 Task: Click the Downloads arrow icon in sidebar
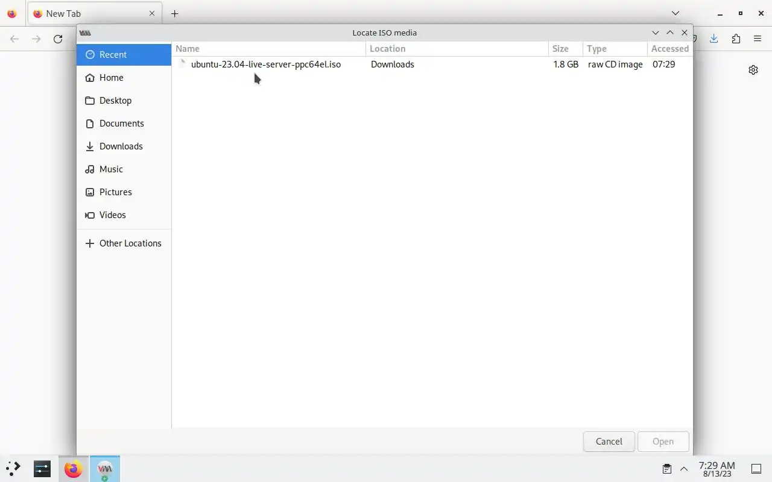pyautogui.click(x=90, y=146)
